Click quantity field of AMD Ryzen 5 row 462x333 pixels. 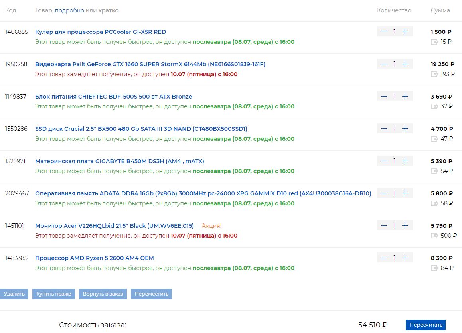point(395,258)
